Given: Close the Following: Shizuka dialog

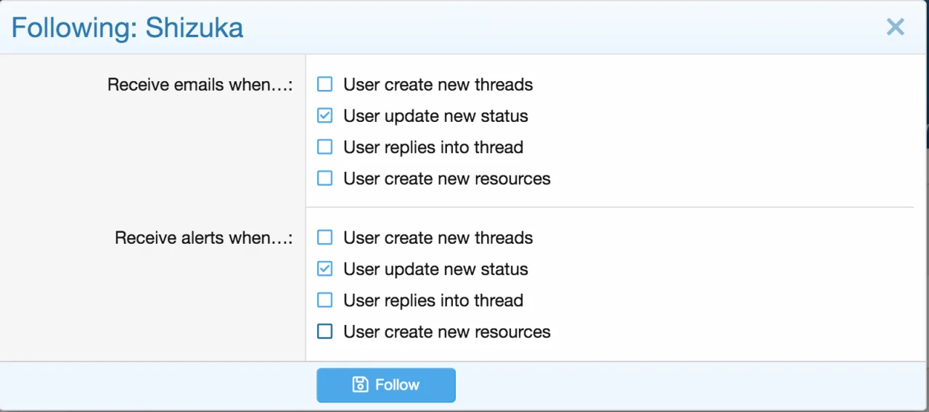Looking at the screenshot, I should tap(895, 27).
